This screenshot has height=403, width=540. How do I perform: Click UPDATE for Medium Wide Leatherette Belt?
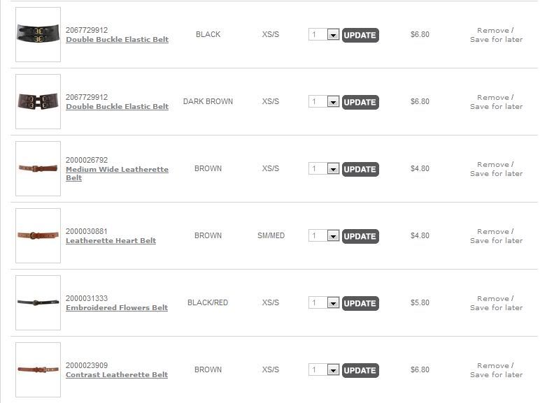360,169
